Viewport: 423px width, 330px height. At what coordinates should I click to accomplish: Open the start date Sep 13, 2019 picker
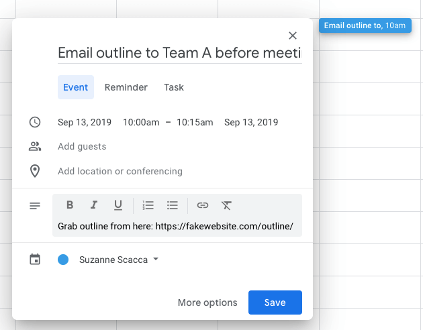coord(85,122)
